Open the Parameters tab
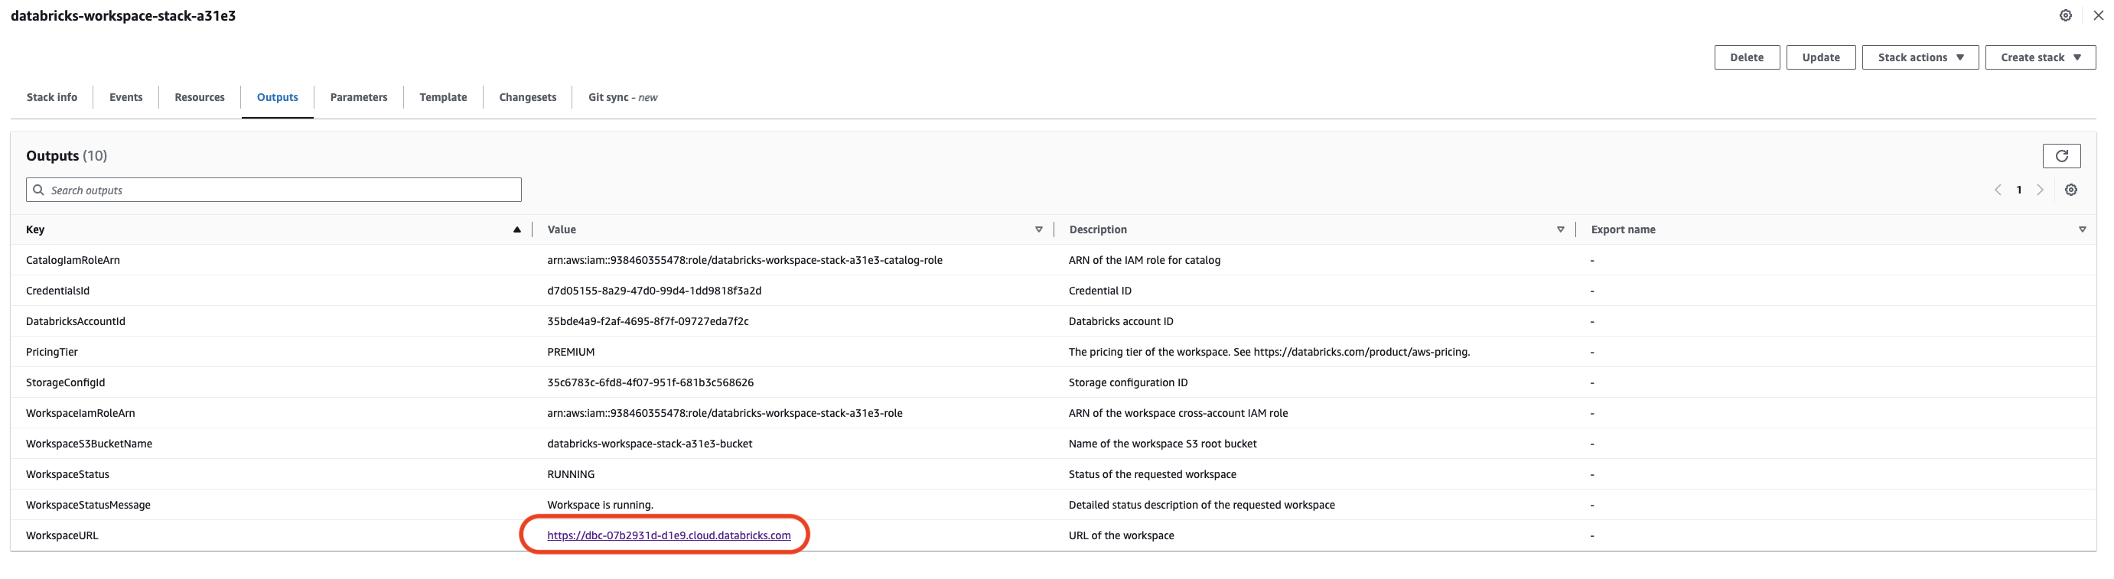Viewport: 2114px width, 579px height. 359,98
